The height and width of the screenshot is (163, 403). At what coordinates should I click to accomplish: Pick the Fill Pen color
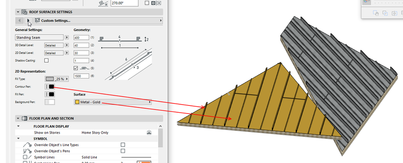point(50,94)
